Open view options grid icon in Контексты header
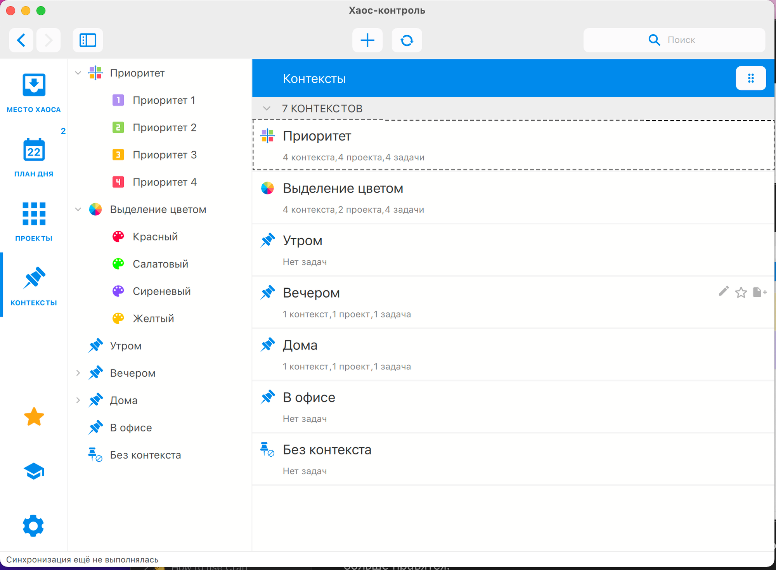This screenshot has height=570, width=776. click(751, 78)
